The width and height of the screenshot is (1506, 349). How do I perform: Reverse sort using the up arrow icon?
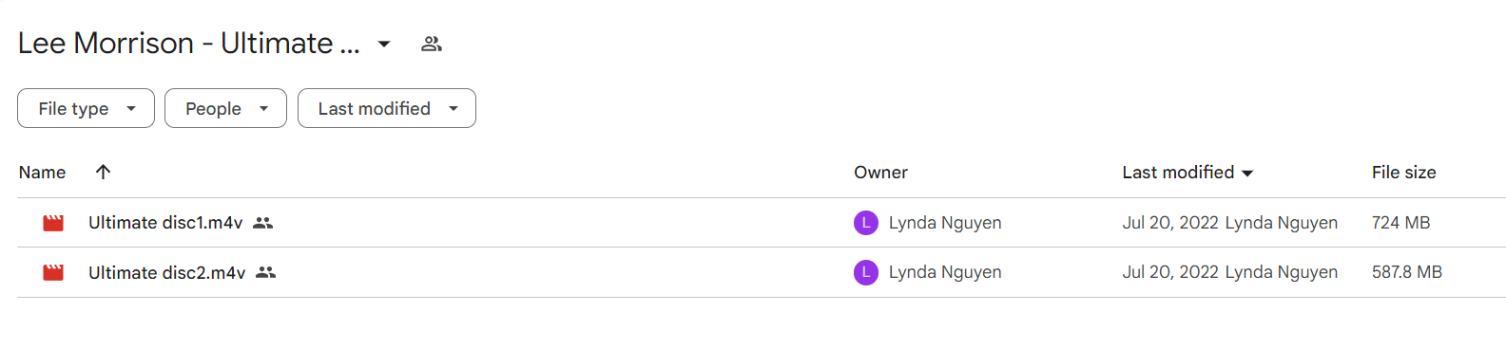click(x=104, y=172)
